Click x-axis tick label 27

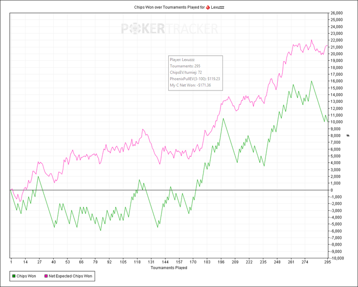pyautogui.click(x=39, y=262)
